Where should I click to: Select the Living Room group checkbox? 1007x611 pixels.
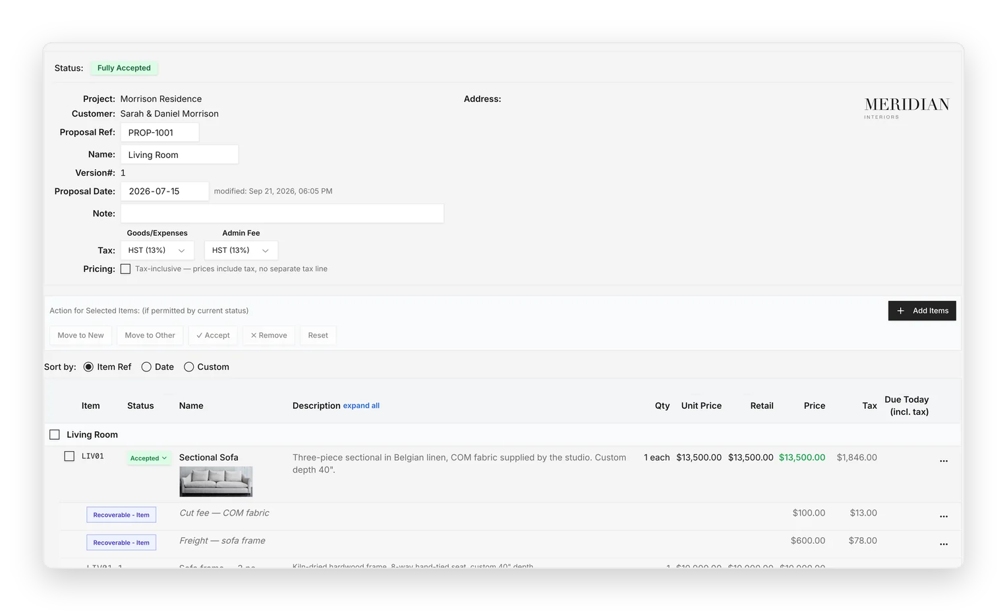pos(55,435)
